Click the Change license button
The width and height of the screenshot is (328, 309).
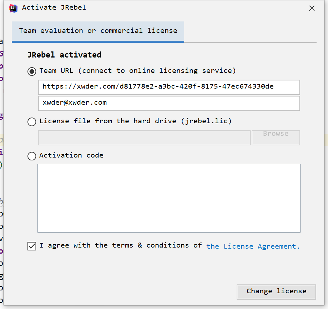pyautogui.click(x=276, y=292)
